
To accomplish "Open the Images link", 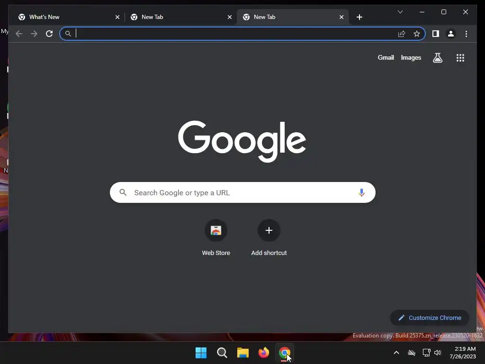I will [411, 57].
